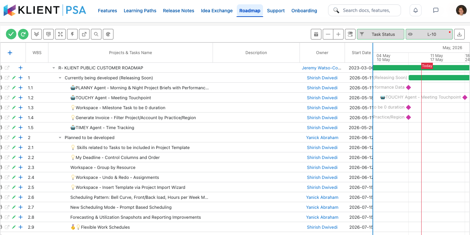Screen dimensions: 470x235
Task: Click Yanick Abraham link in row 2.6
Action: [322, 197]
